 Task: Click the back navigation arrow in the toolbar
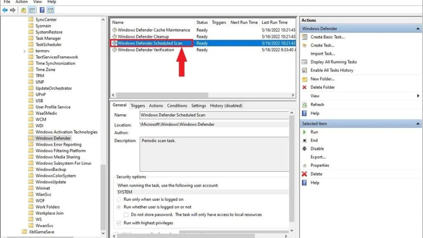5,10
